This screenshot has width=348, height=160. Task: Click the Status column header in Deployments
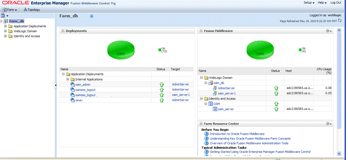(161, 69)
